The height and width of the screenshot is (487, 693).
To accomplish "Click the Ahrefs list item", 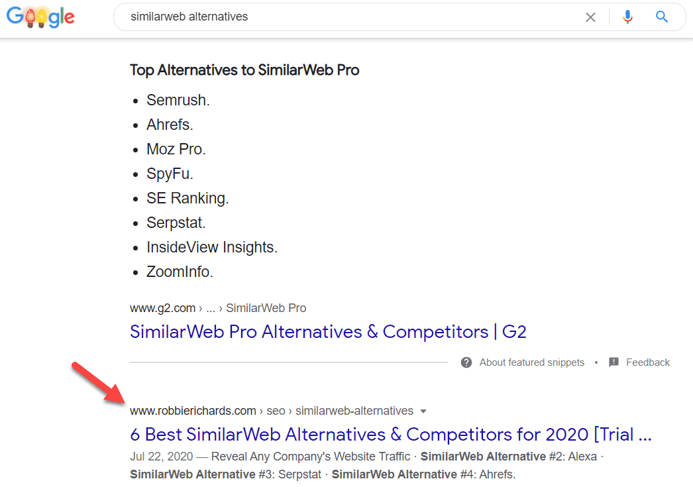I will pyautogui.click(x=170, y=125).
